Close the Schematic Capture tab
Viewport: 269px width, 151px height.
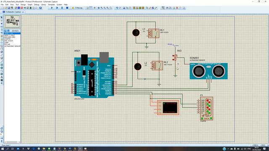pyautogui.click(x=23, y=12)
